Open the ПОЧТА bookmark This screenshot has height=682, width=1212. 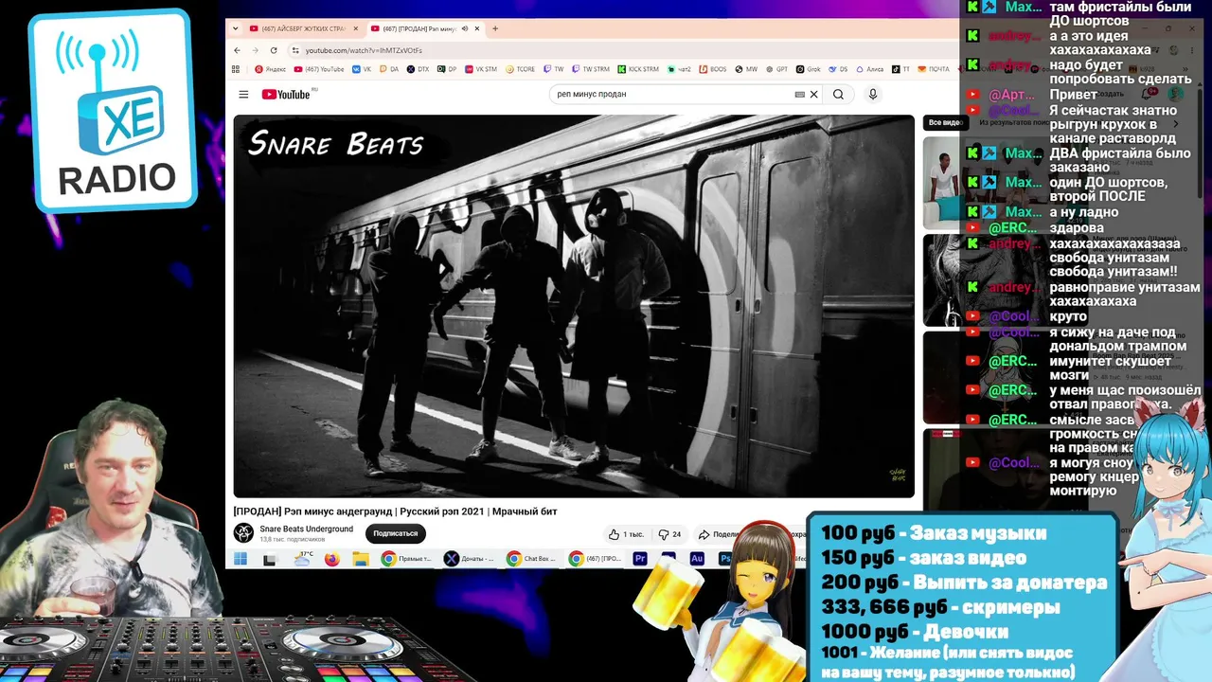[934, 69]
